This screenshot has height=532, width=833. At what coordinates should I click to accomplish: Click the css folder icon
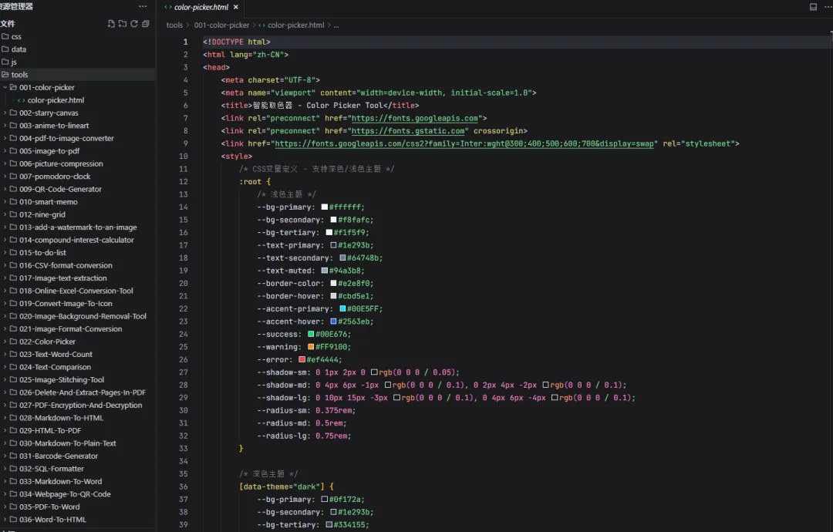click(5, 36)
